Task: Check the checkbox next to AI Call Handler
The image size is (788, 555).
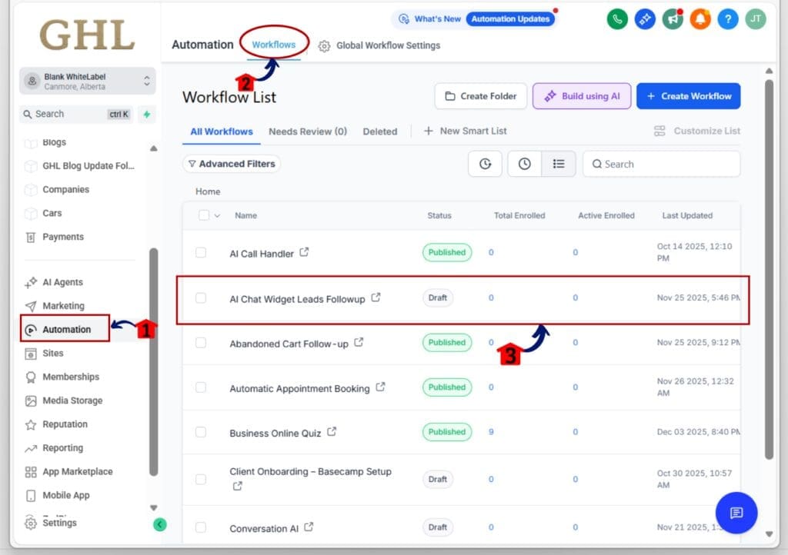Action: 201,252
